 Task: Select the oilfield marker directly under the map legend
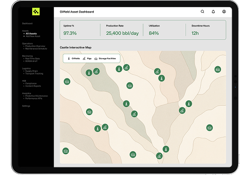point(89,73)
